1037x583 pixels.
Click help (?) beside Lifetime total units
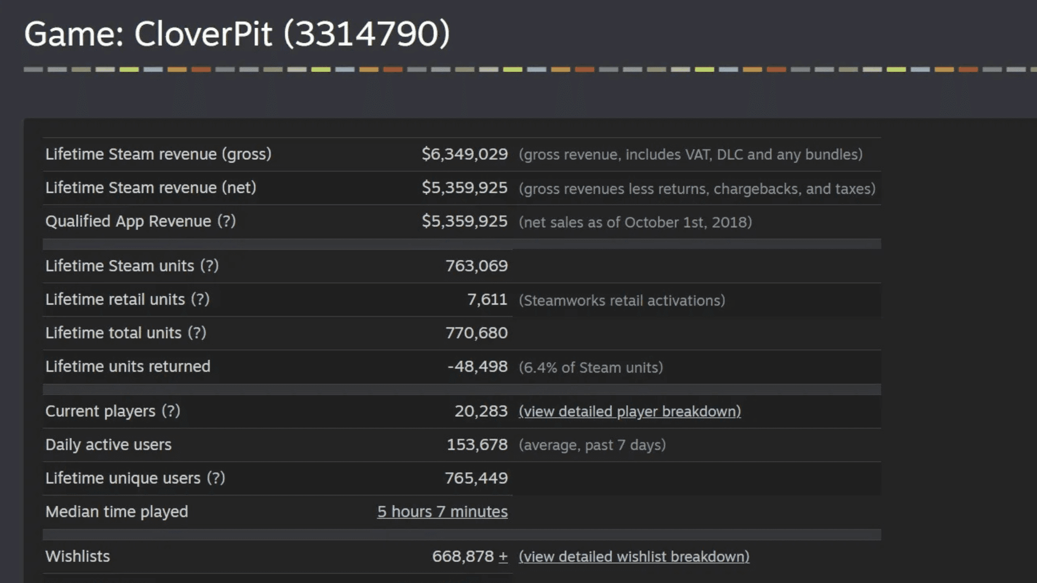[x=197, y=333]
